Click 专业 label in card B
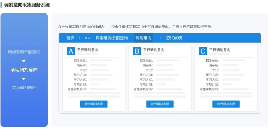270x129 pixels. (x=150, y=70)
